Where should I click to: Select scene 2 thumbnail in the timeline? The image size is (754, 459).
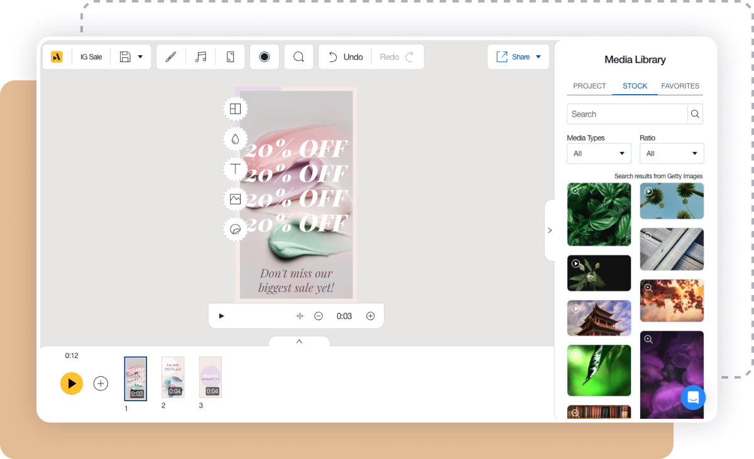(173, 377)
